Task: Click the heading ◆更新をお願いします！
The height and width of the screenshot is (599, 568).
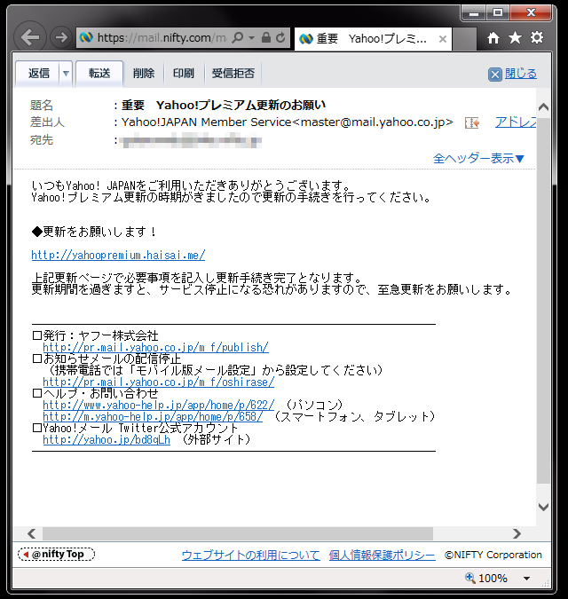Action: point(94,232)
